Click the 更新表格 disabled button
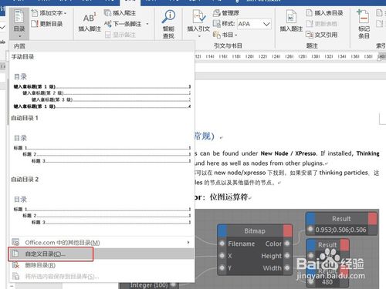Image resolution: width=386 pixels, height=289 pixels. pos(322,24)
